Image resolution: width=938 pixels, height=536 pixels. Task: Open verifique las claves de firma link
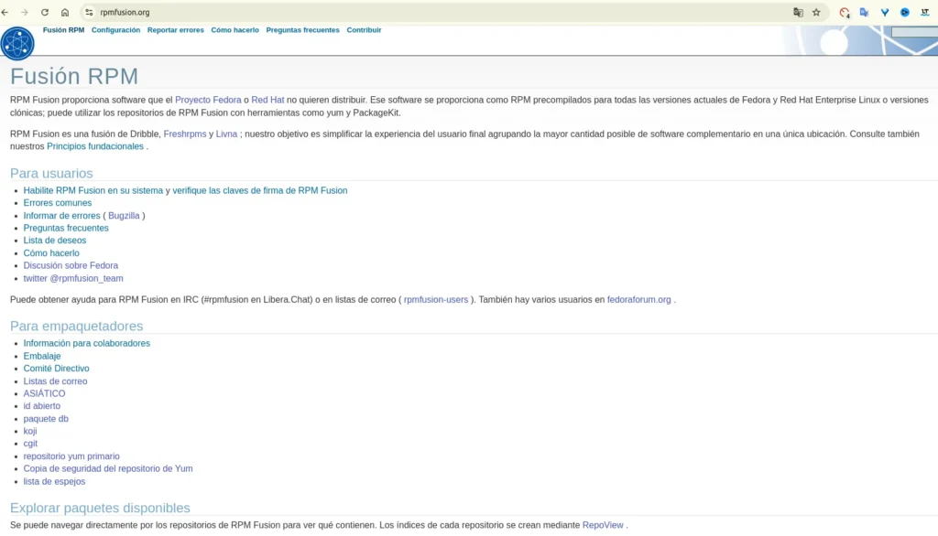(259, 190)
